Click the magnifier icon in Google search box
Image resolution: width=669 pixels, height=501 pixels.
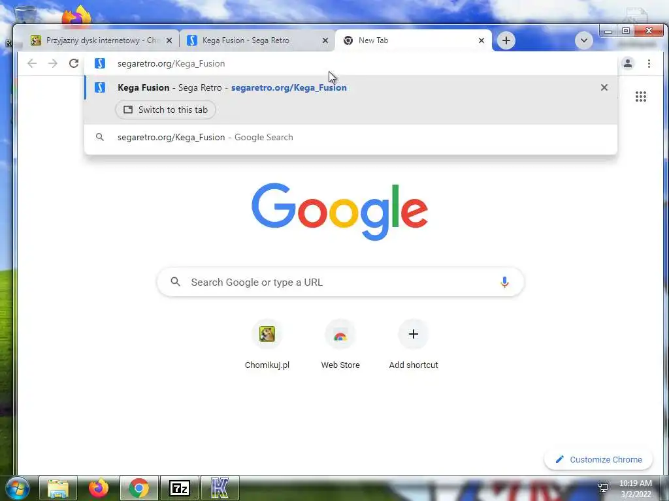(x=175, y=282)
